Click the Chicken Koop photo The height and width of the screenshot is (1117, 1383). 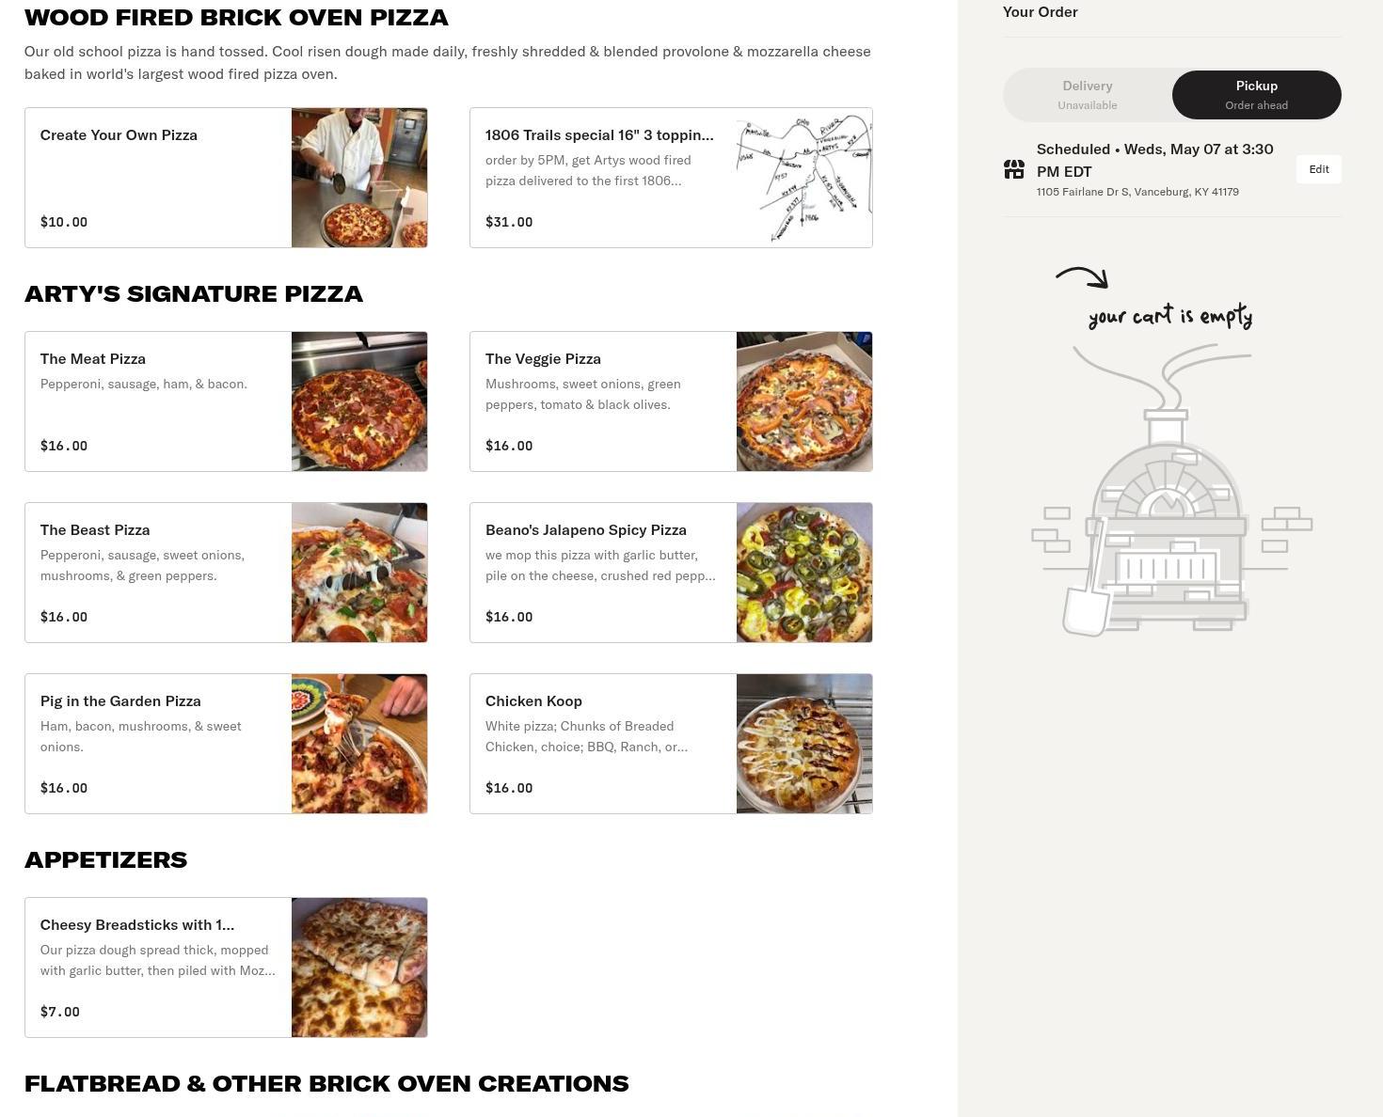point(804,744)
